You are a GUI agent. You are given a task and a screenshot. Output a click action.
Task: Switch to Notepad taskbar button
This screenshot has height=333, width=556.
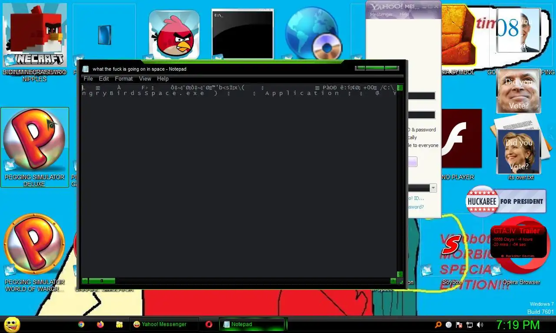[x=252, y=324]
